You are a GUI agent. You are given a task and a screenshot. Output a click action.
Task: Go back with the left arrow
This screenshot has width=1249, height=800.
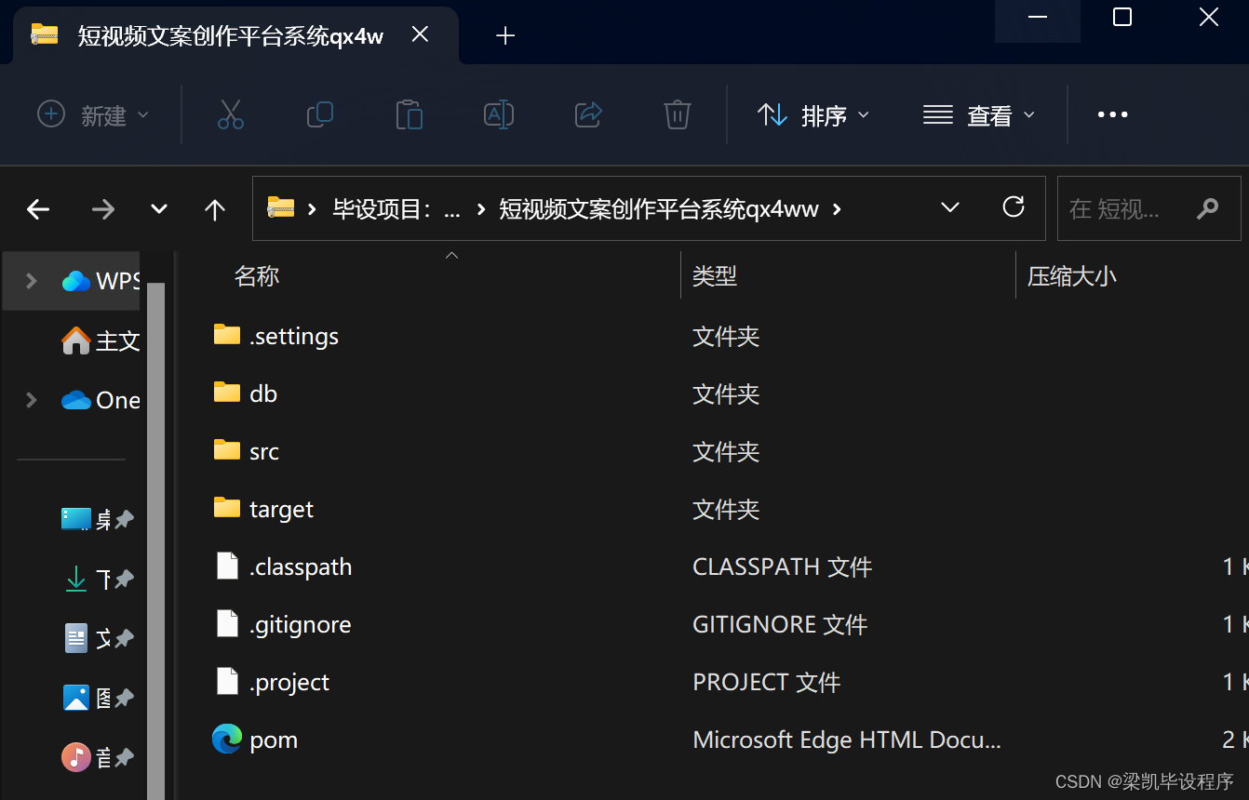[38, 209]
